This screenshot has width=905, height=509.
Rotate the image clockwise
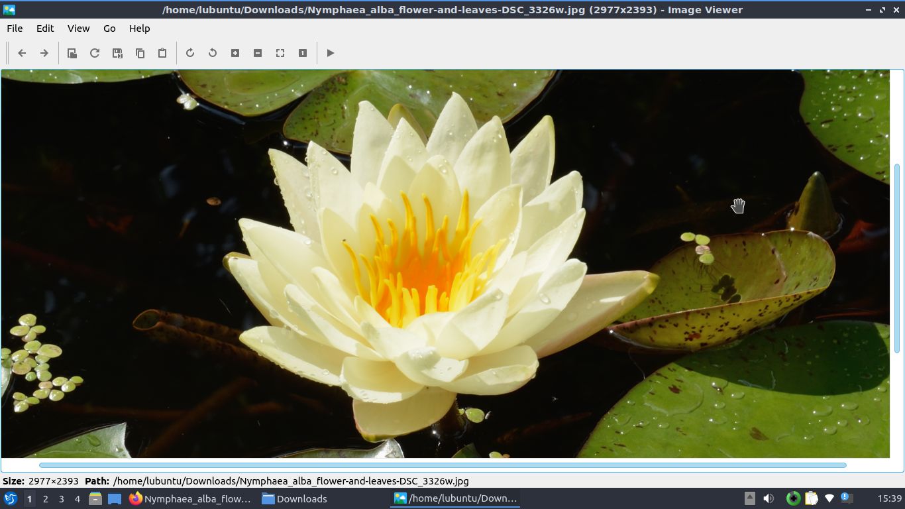click(x=190, y=53)
